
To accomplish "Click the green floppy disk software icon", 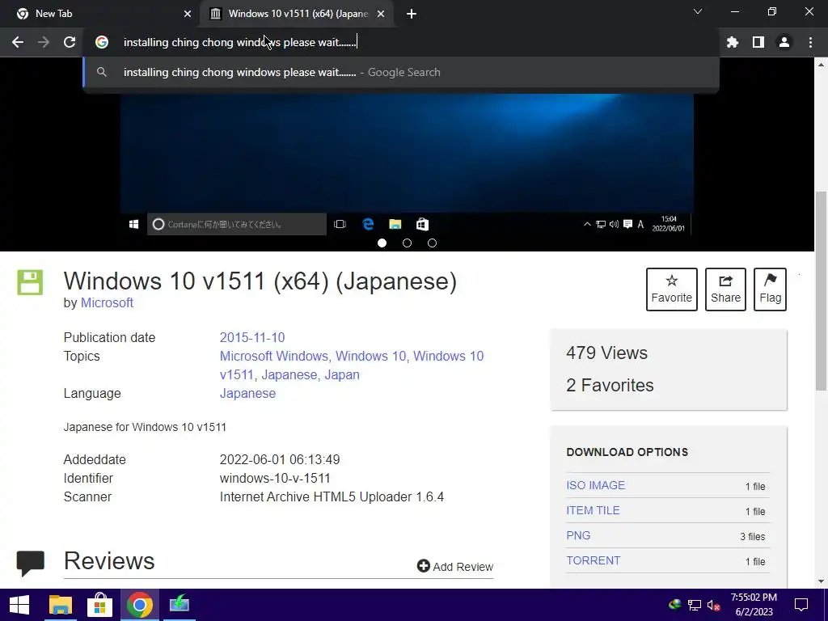I will (x=30, y=282).
